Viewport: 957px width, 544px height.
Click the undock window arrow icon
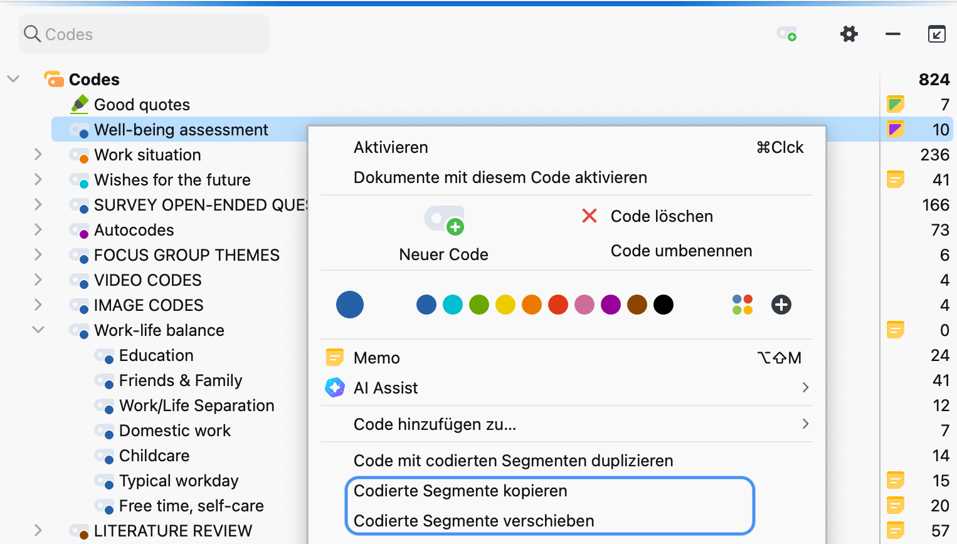[x=937, y=34]
